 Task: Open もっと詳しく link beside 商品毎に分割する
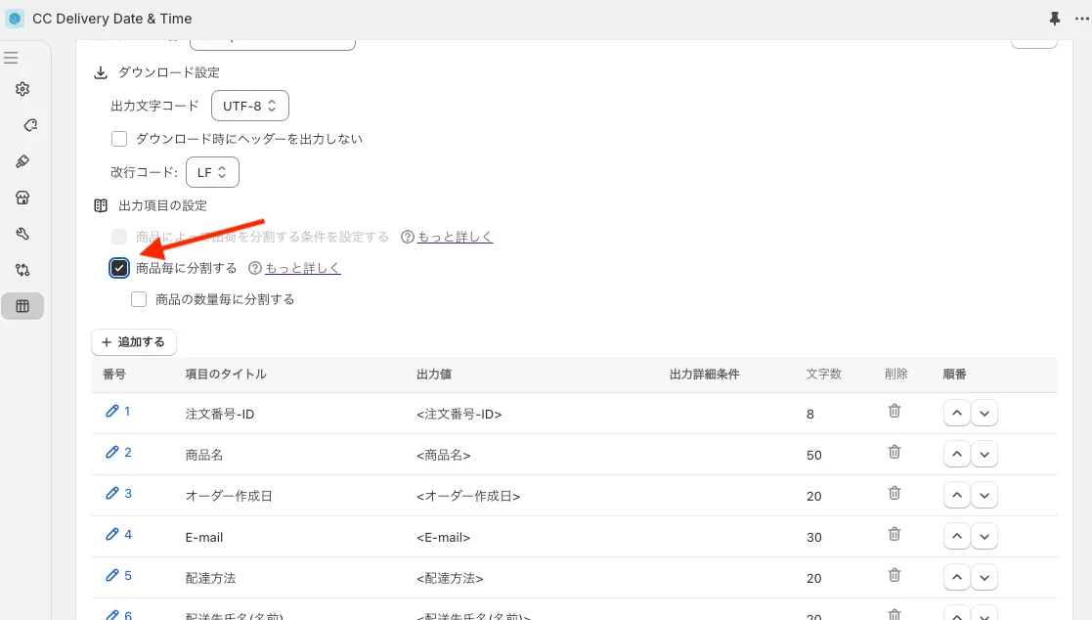[302, 268]
